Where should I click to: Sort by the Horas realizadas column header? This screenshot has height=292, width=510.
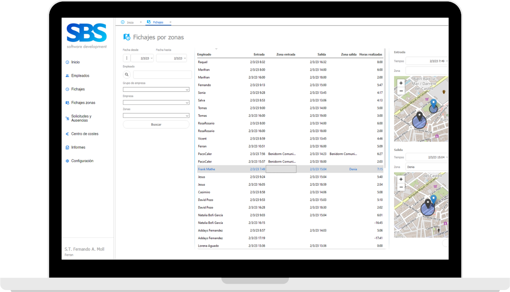pos(370,55)
